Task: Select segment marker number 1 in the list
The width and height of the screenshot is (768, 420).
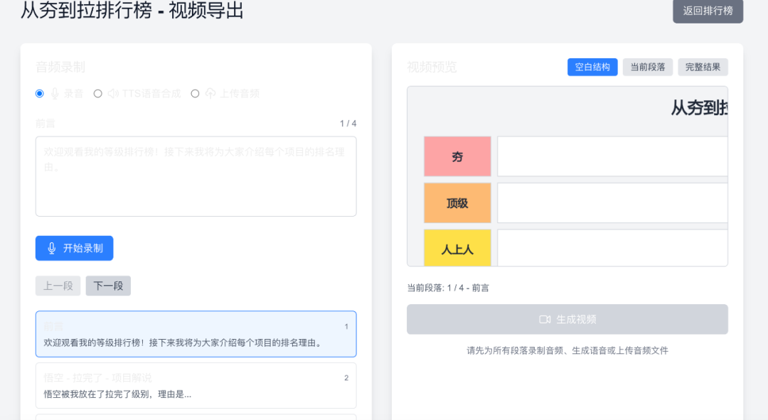Action: (346, 327)
